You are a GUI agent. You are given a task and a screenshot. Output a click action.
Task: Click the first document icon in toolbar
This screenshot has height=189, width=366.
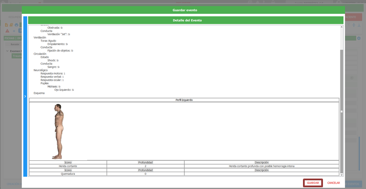(x=7, y=25)
